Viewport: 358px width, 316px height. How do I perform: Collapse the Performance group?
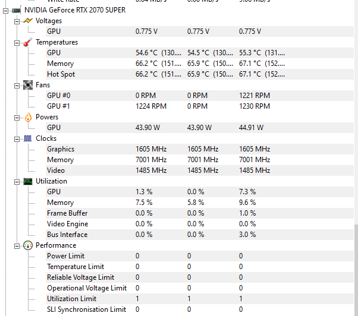pyautogui.click(x=17, y=246)
